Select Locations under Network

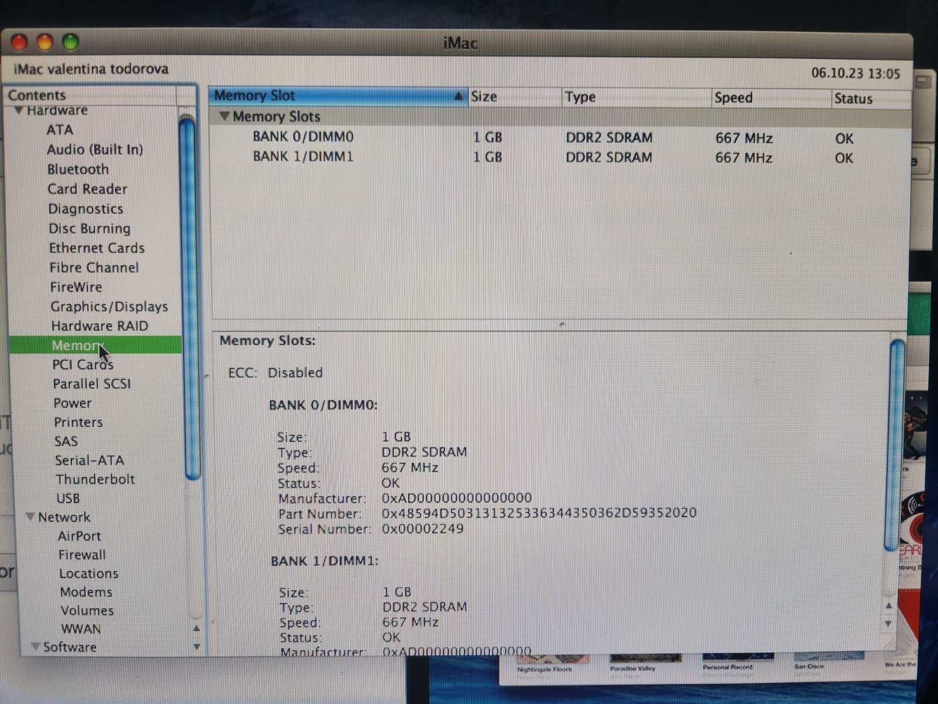pyautogui.click(x=89, y=573)
